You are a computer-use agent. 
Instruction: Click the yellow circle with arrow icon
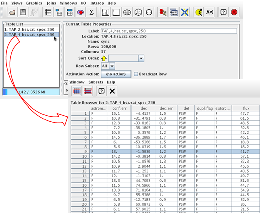[198, 12]
